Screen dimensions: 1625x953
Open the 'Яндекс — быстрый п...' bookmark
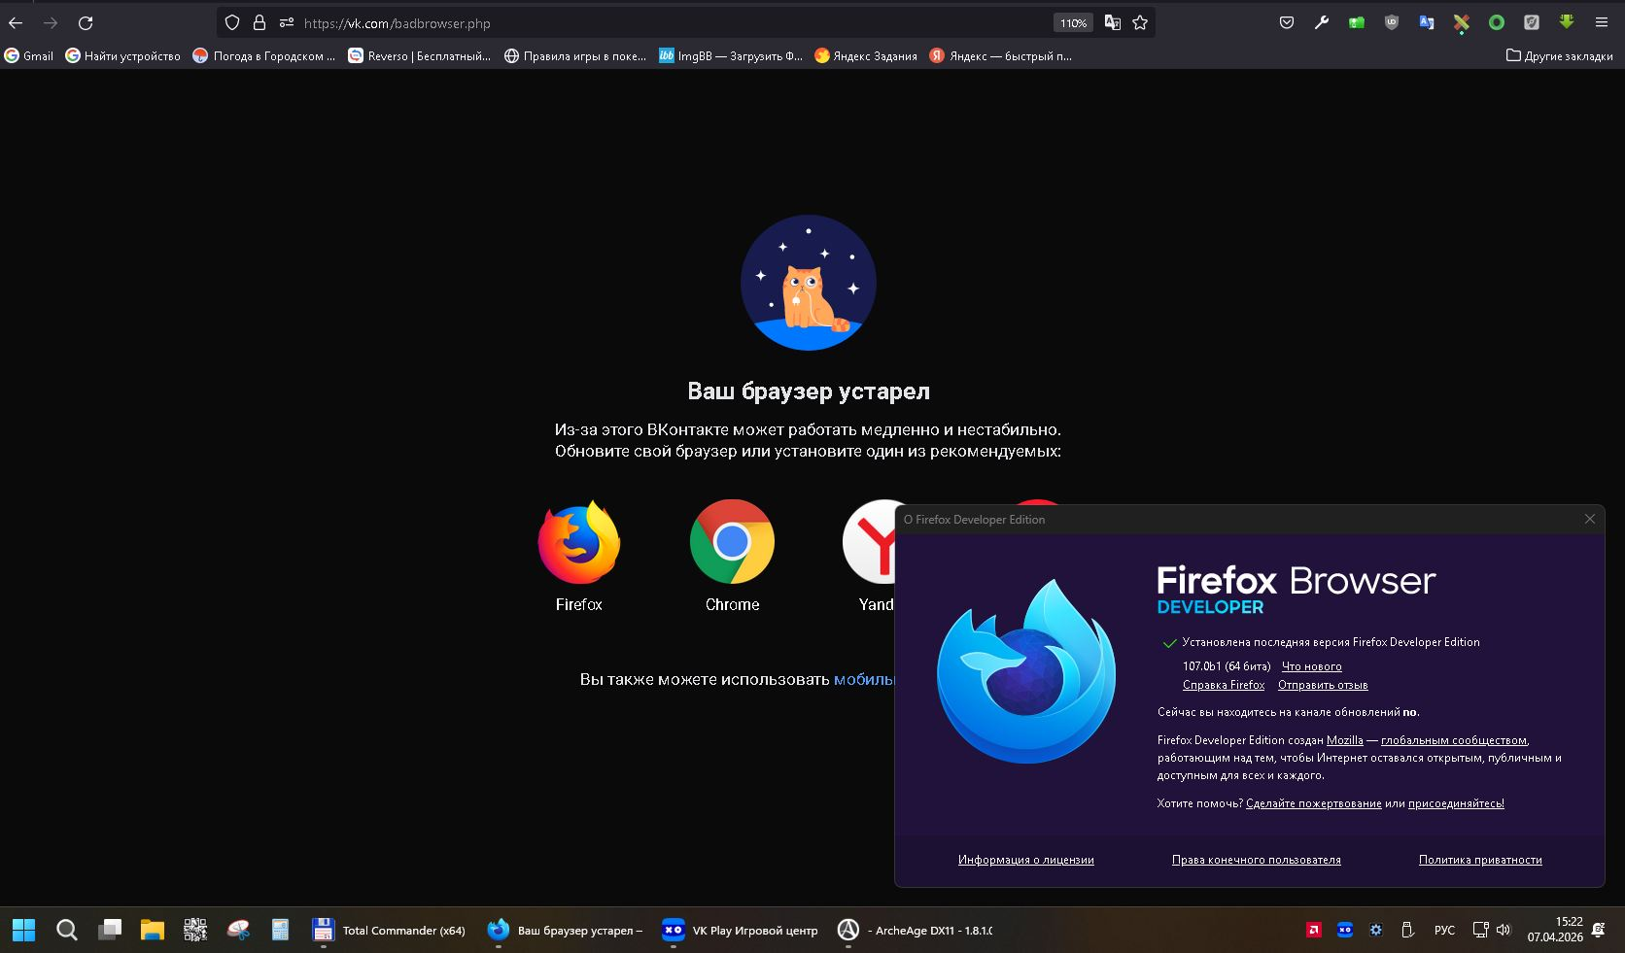pyautogui.click(x=1001, y=56)
